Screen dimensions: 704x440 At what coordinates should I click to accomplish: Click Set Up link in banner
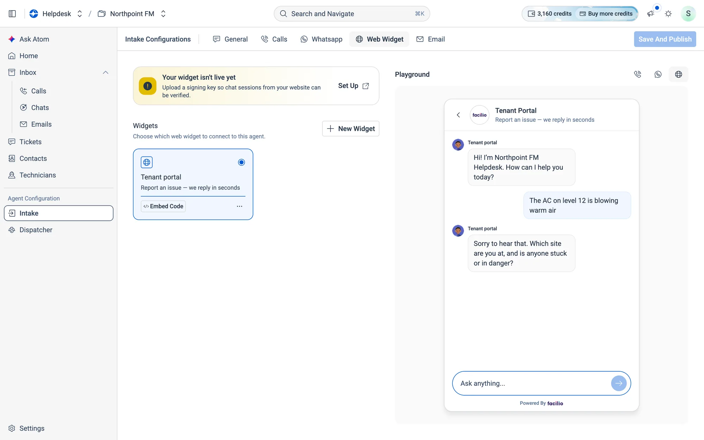tap(353, 86)
